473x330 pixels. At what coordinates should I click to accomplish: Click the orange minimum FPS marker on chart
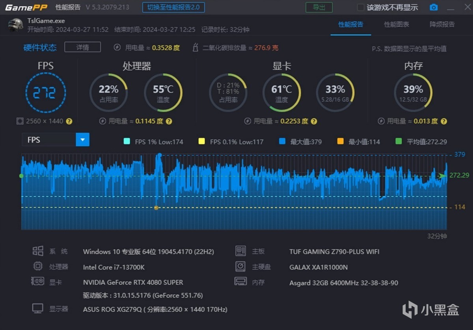click(x=156, y=207)
